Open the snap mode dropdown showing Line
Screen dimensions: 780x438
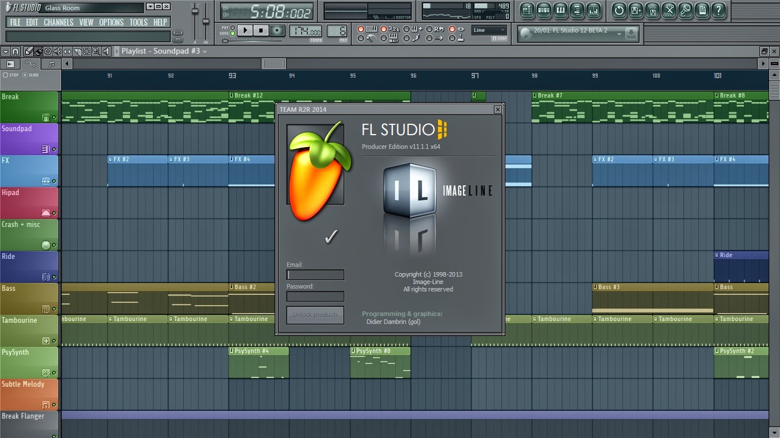point(489,30)
